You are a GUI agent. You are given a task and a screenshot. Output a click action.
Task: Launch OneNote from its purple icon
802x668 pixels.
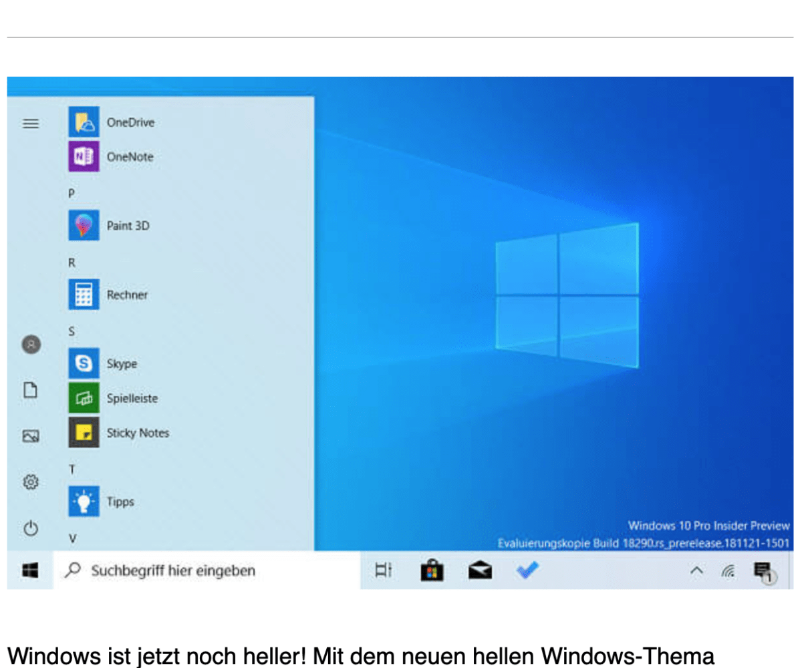point(84,156)
